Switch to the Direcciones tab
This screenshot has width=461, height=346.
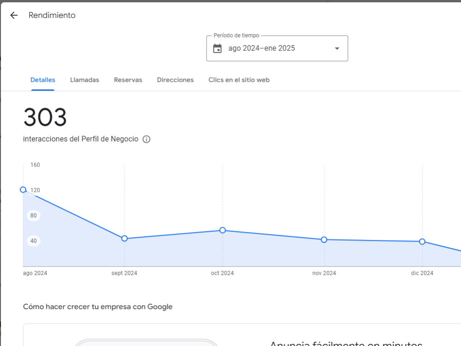(175, 80)
